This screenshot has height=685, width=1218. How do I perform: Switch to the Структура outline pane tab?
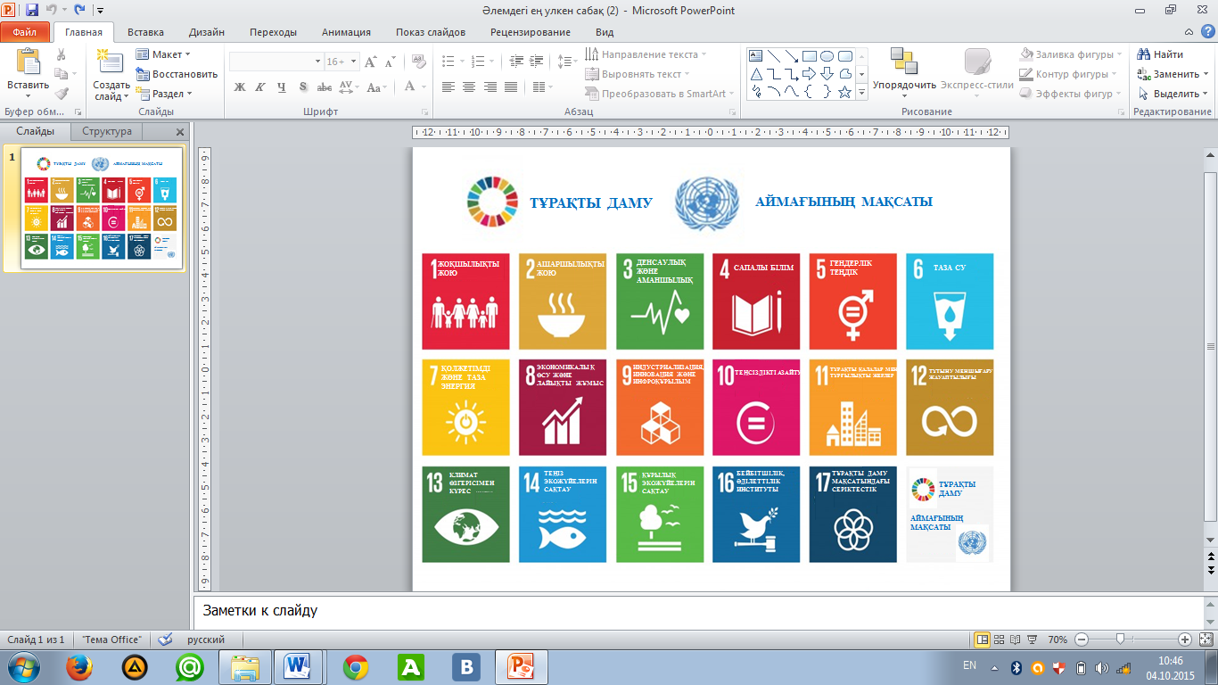[x=107, y=131]
